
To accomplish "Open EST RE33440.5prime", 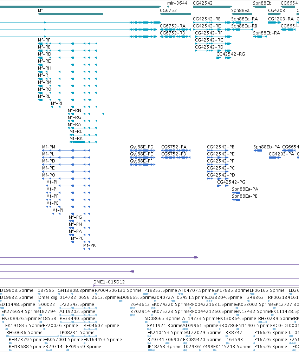I will [x=77, y=318].
